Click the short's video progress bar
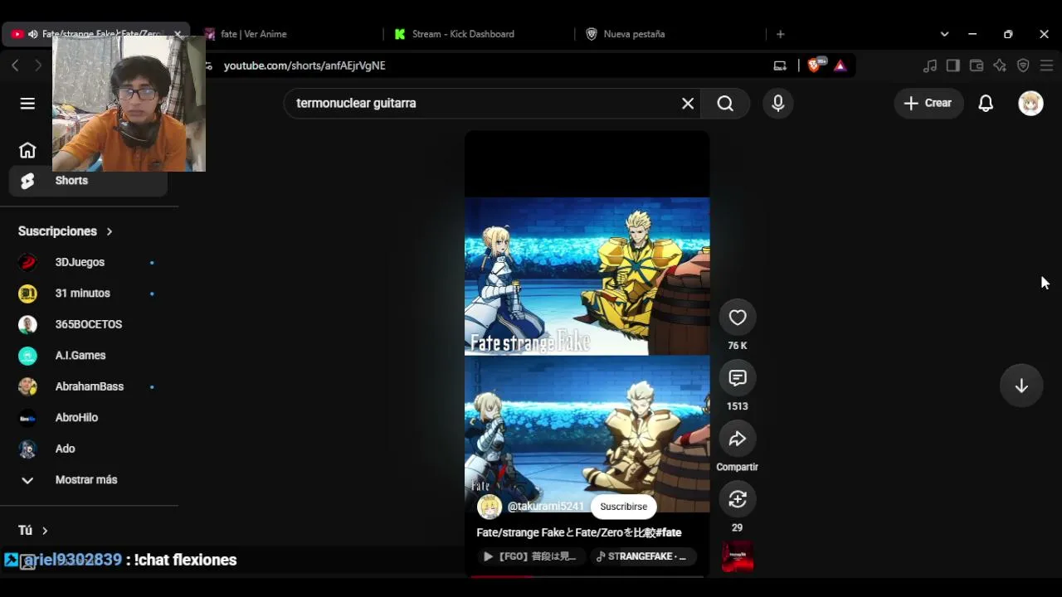Image resolution: width=1062 pixels, height=597 pixels. click(587, 576)
